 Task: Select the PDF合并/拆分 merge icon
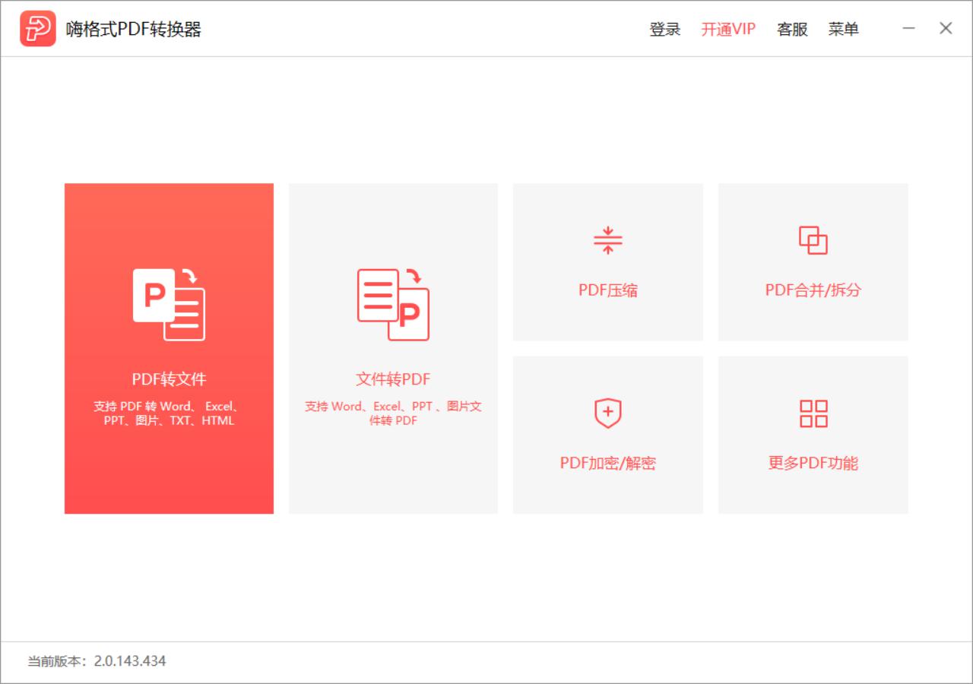click(x=813, y=240)
